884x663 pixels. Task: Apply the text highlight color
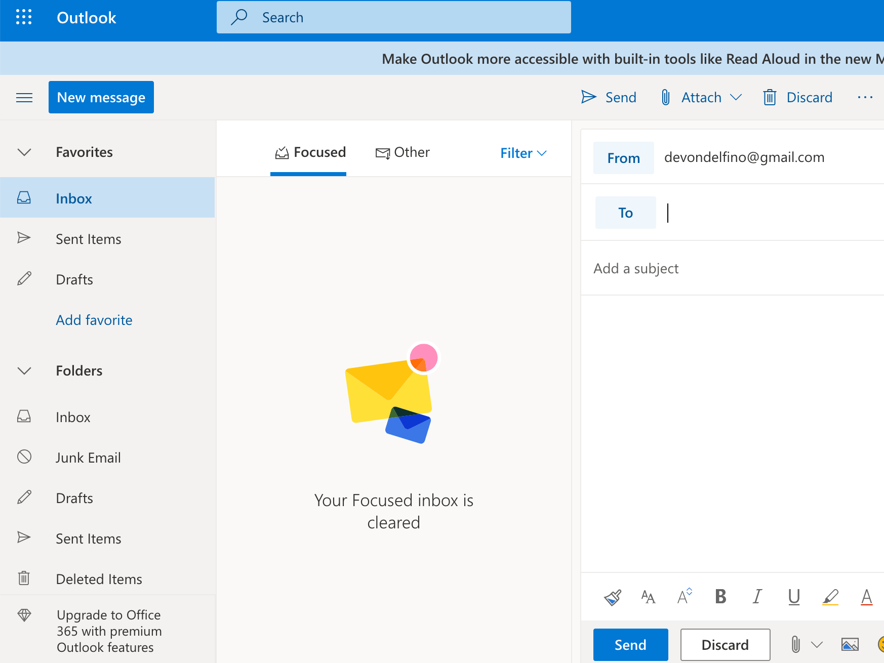pyautogui.click(x=830, y=597)
